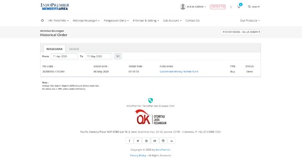Image resolution: width=302 pixels, height=166 pixels.
Task: Expand the Sub Account menu
Action: (172, 20)
